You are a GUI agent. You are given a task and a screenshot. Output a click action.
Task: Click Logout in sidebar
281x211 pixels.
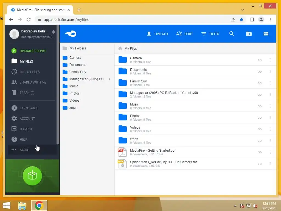point(32,129)
